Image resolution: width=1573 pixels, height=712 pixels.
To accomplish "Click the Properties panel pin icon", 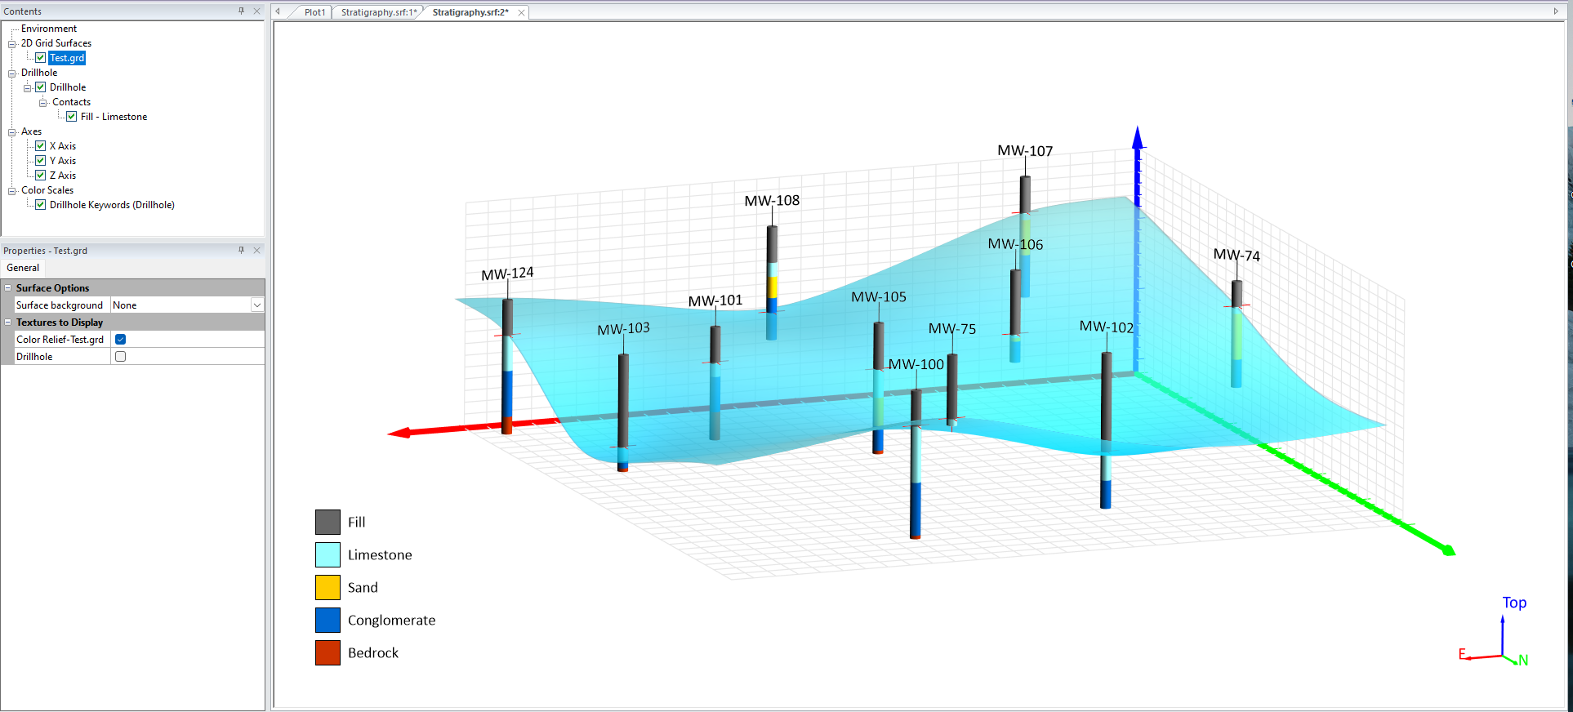I will pos(241,250).
